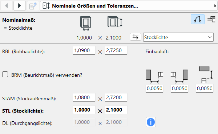
Task: Open the flyout arrow at the title bar's right end
Action: [x=215, y=6]
